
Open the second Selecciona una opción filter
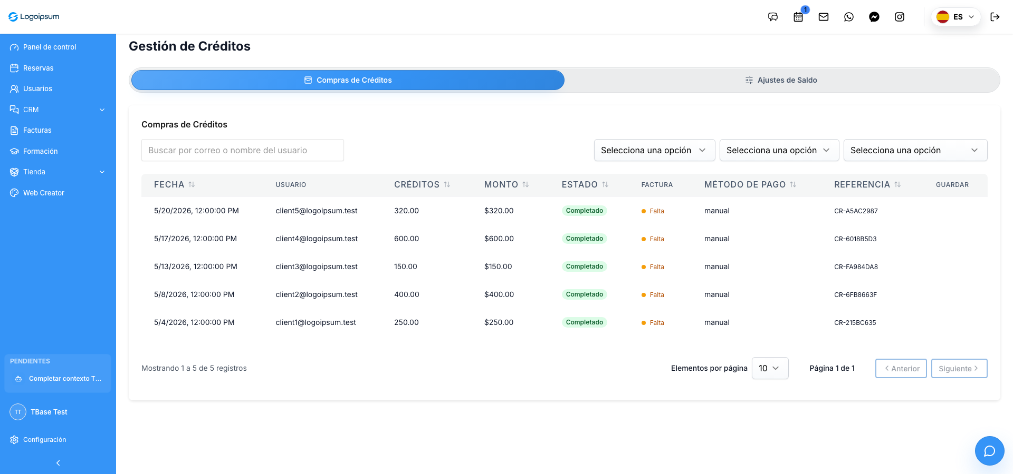(779, 150)
